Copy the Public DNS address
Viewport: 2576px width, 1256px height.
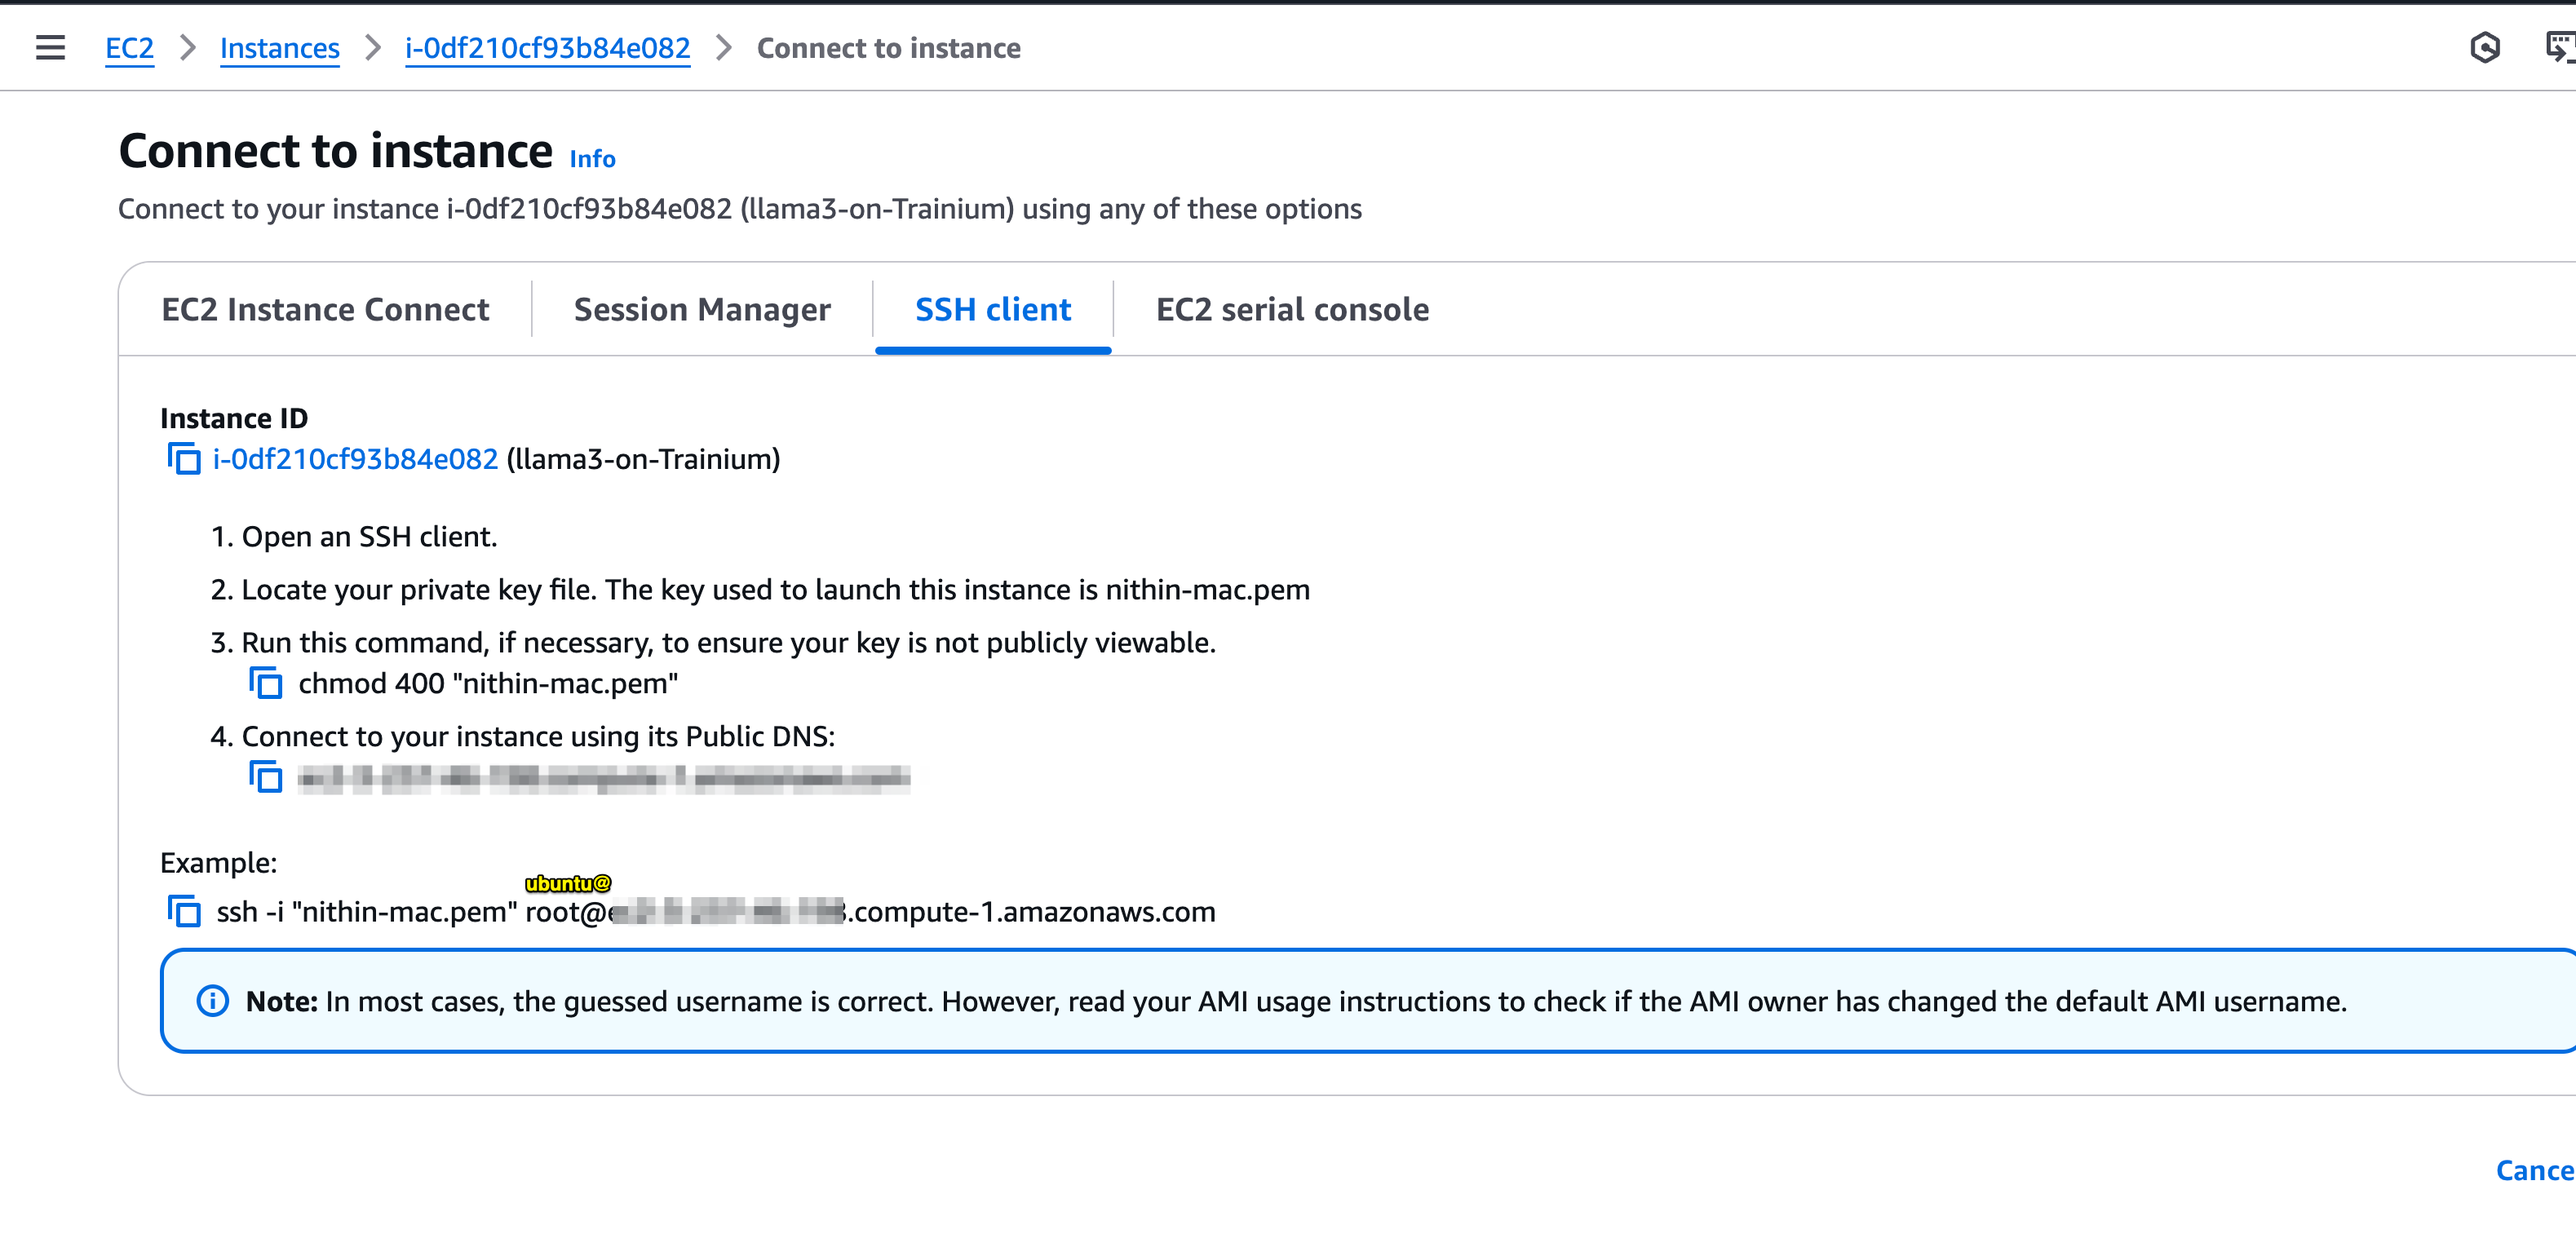266,777
